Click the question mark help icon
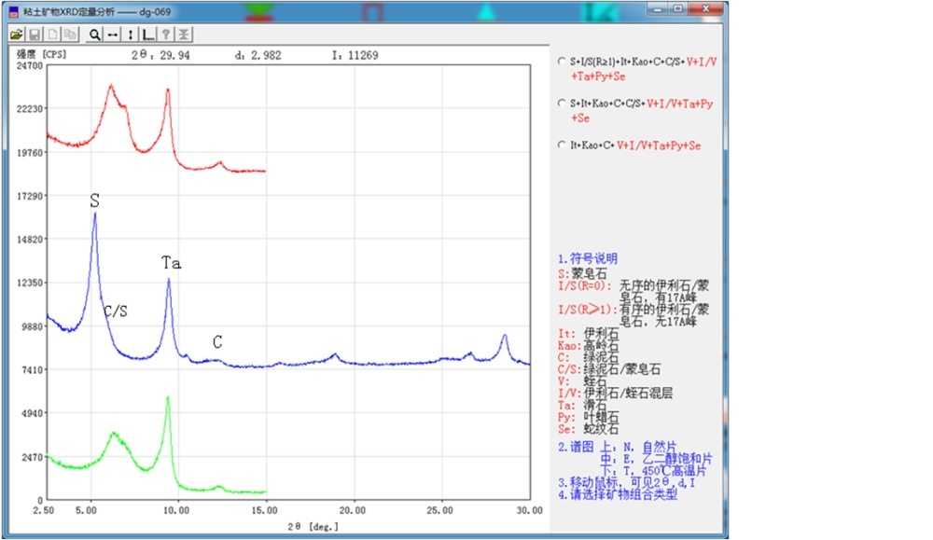Viewport: 933px width, 540px height. click(x=167, y=35)
